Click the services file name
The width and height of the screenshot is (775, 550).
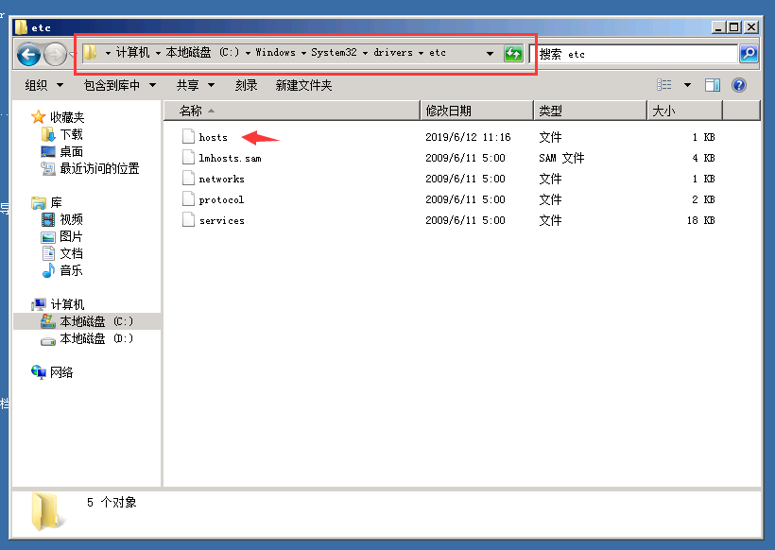click(221, 220)
